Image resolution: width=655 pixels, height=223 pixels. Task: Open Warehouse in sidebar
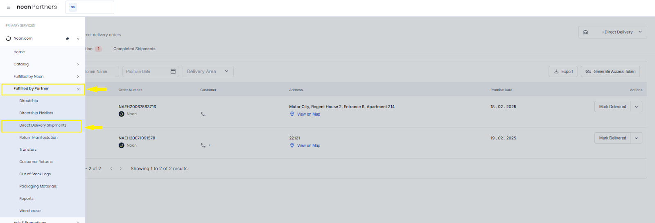[x=30, y=211]
